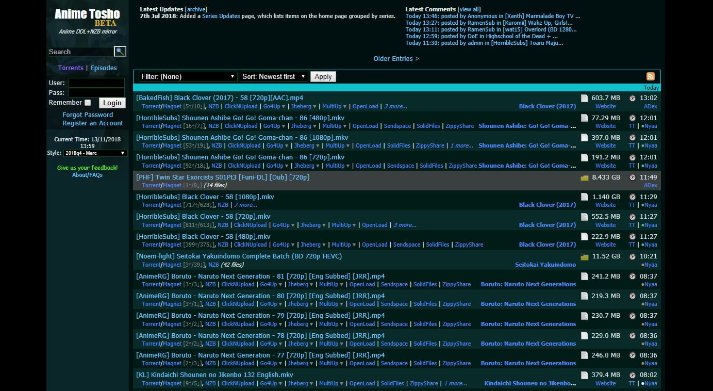Click clock icon next to 13:02
The height and width of the screenshot is (391, 713).
[x=632, y=98]
